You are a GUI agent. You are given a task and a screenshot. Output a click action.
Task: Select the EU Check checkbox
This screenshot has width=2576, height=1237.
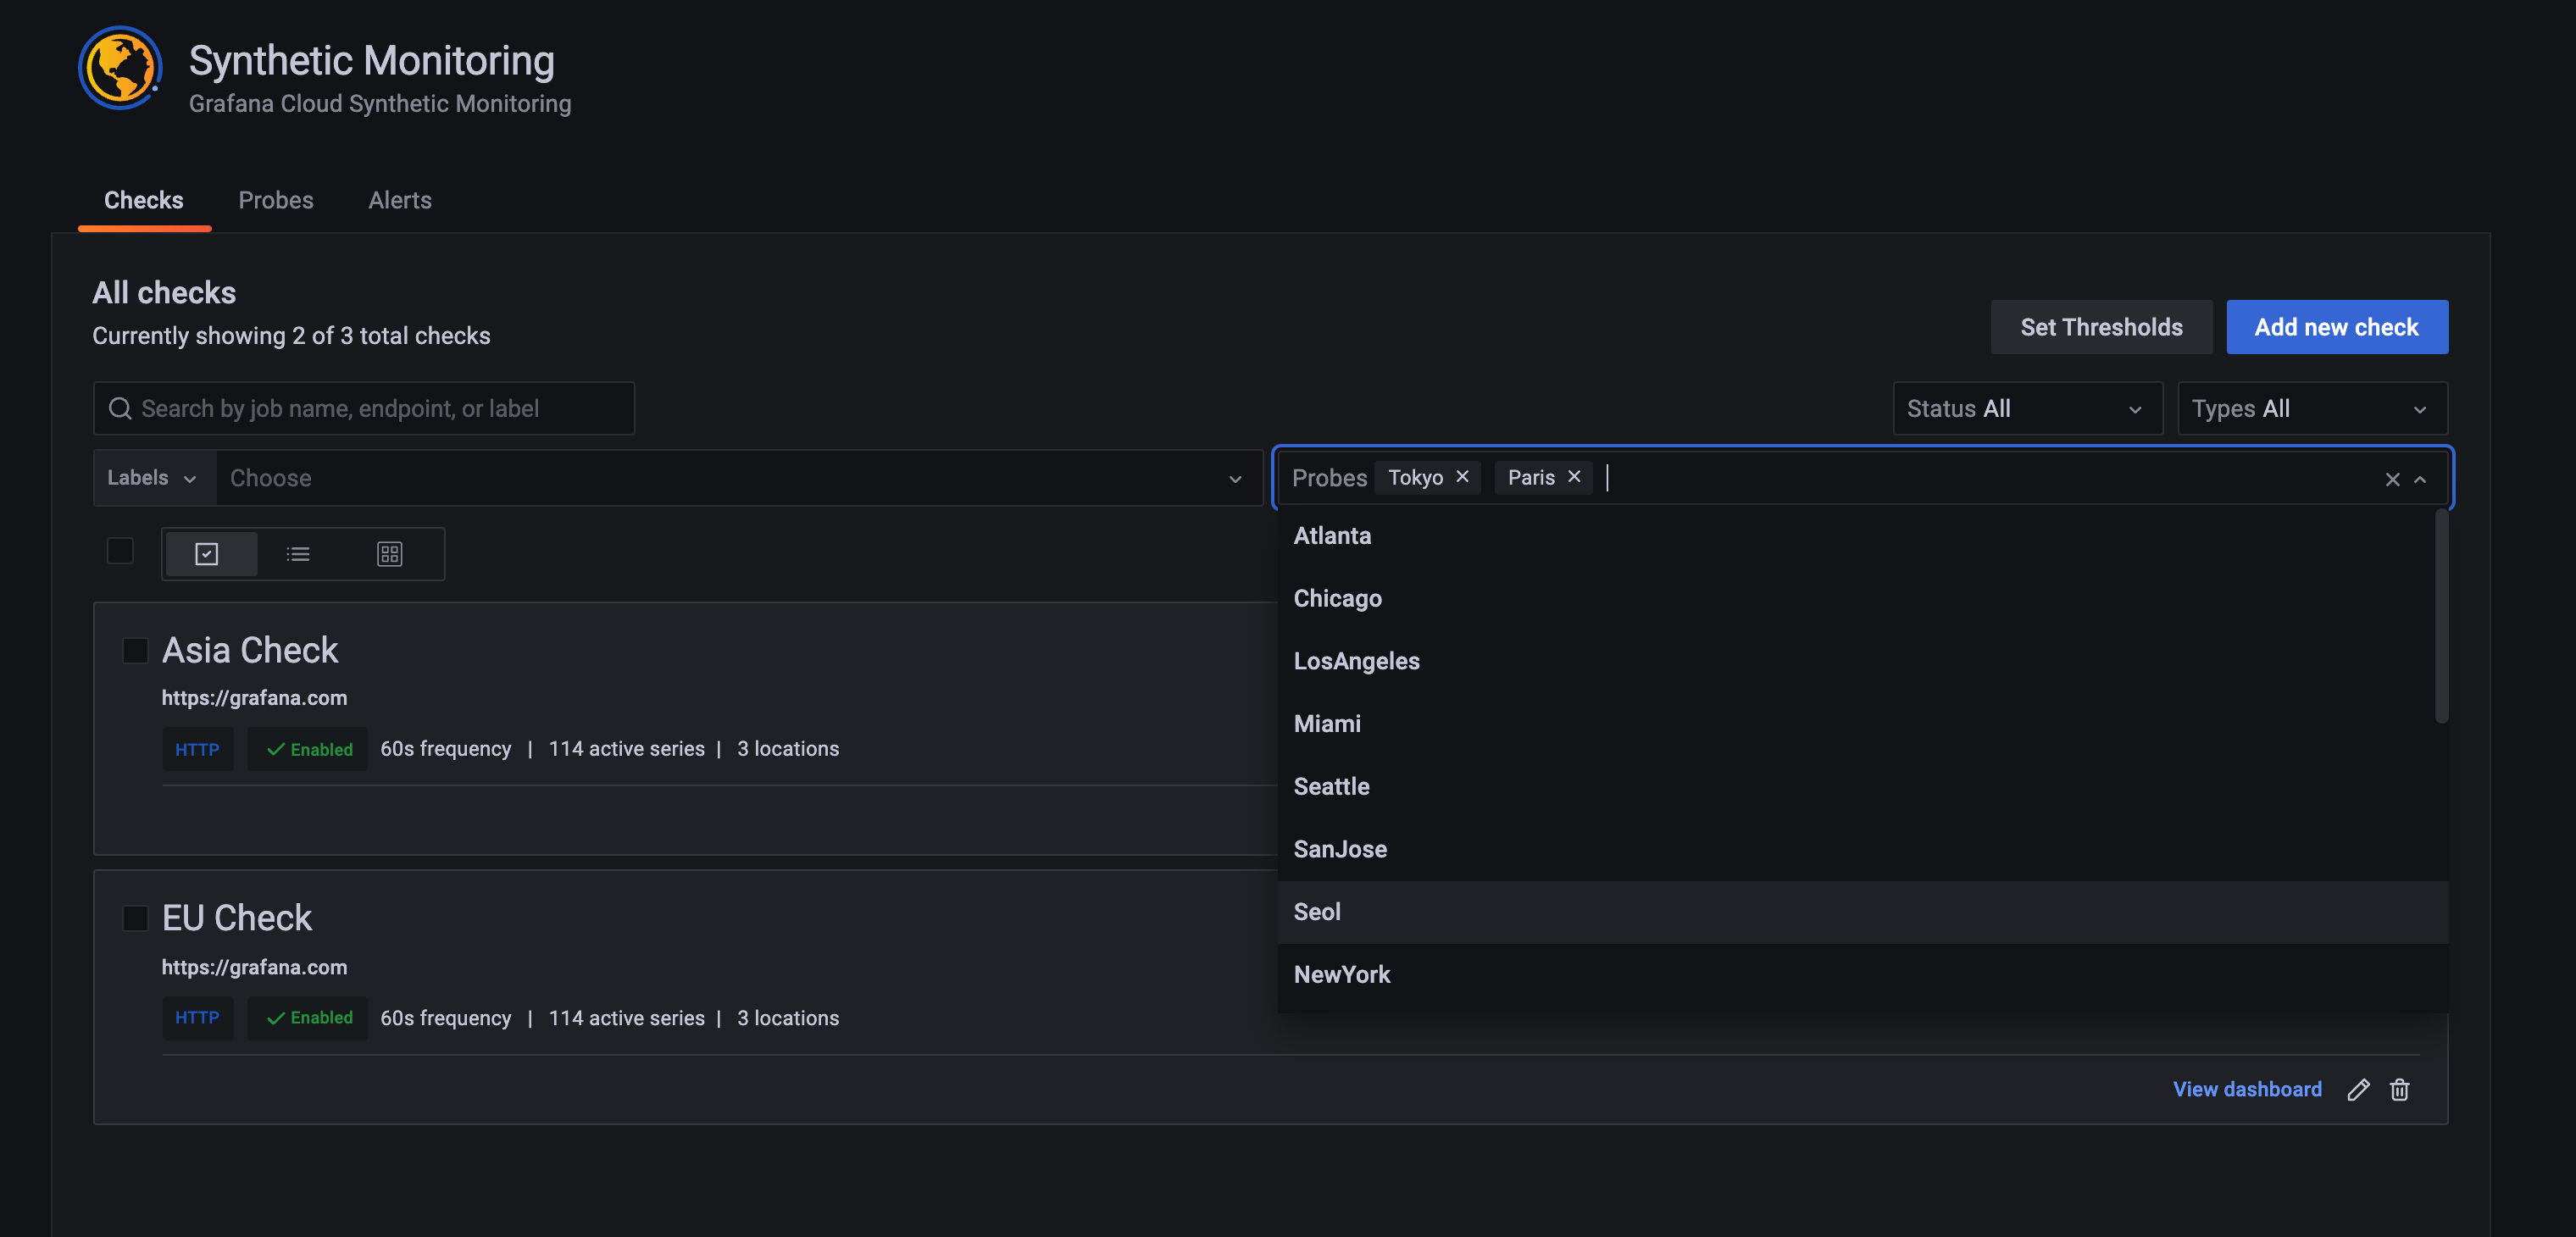pyautogui.click(x=135, y=918)
